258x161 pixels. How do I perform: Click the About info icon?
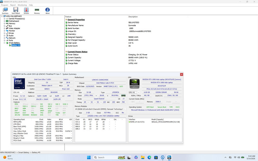point(47,10)
